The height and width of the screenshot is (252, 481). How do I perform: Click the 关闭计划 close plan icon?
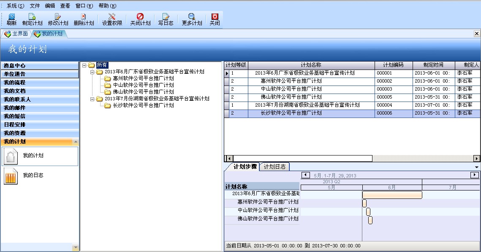[x=140, y=16]
